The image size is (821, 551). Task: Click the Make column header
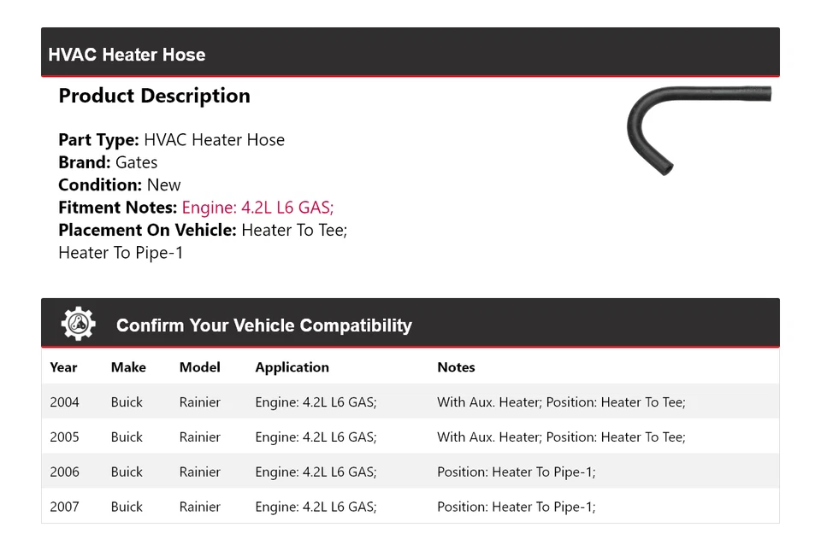(x=128, y=367)
